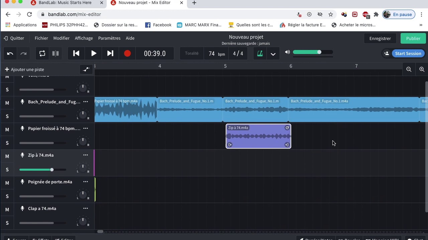
Task: Mute the Poignée de porte.m4a track
Action: 7,183
